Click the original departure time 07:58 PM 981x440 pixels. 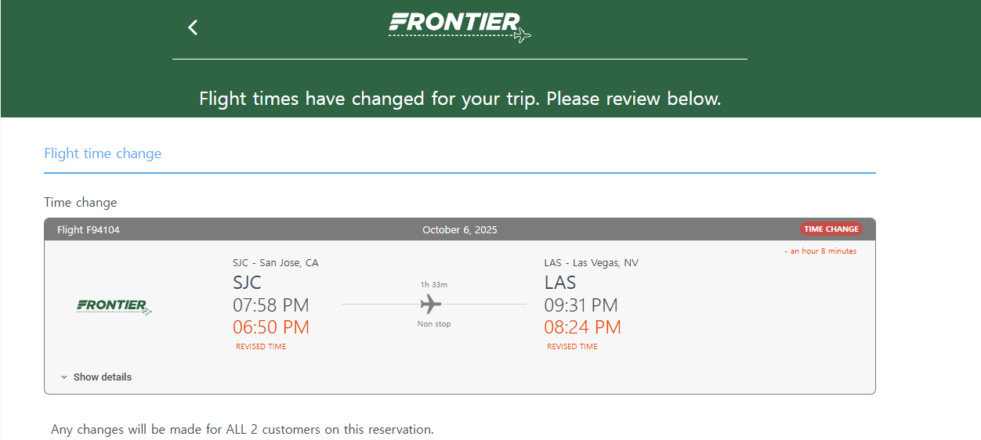(271, 305)
